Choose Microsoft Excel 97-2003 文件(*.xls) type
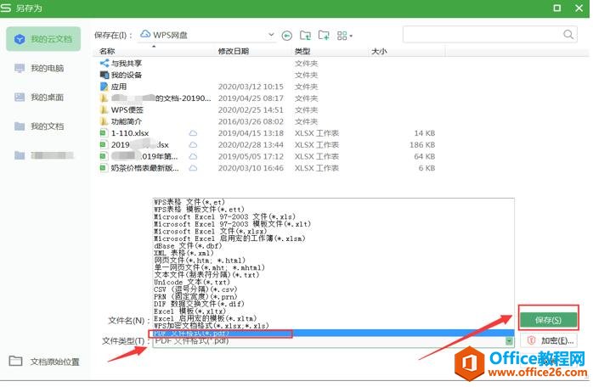593x387 pixels. coord(224,217)
